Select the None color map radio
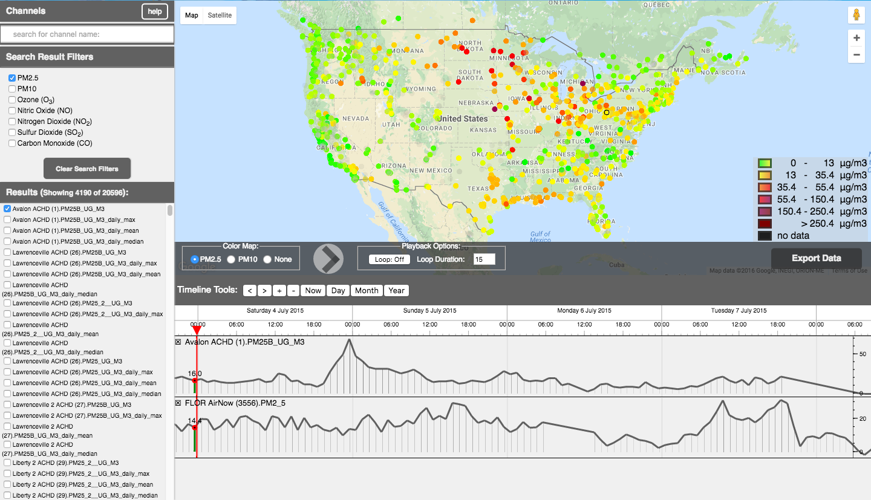This screenshot has height=500, width=871. 267,259
